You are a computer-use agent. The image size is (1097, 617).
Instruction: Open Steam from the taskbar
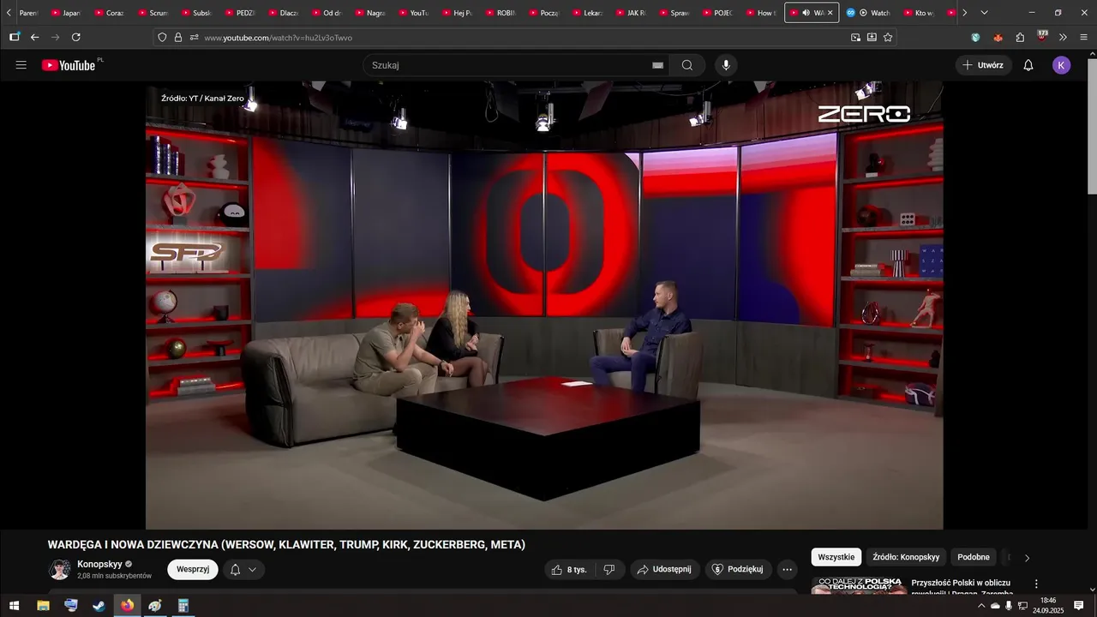coord(99,606)
